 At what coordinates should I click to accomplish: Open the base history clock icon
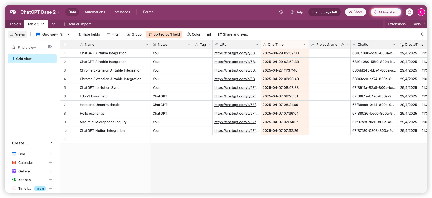click(281, 12)
